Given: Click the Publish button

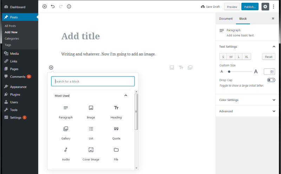Looking at the screenshot, I should [250, 7].
